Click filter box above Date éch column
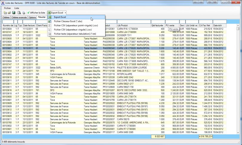The height and width of the screenshot is (145, 242). pos(220,22)
